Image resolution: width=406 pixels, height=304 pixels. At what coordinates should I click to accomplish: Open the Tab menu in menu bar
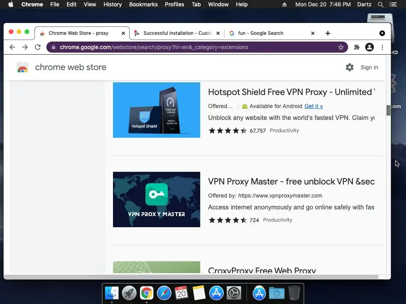[x=196, y=4]
